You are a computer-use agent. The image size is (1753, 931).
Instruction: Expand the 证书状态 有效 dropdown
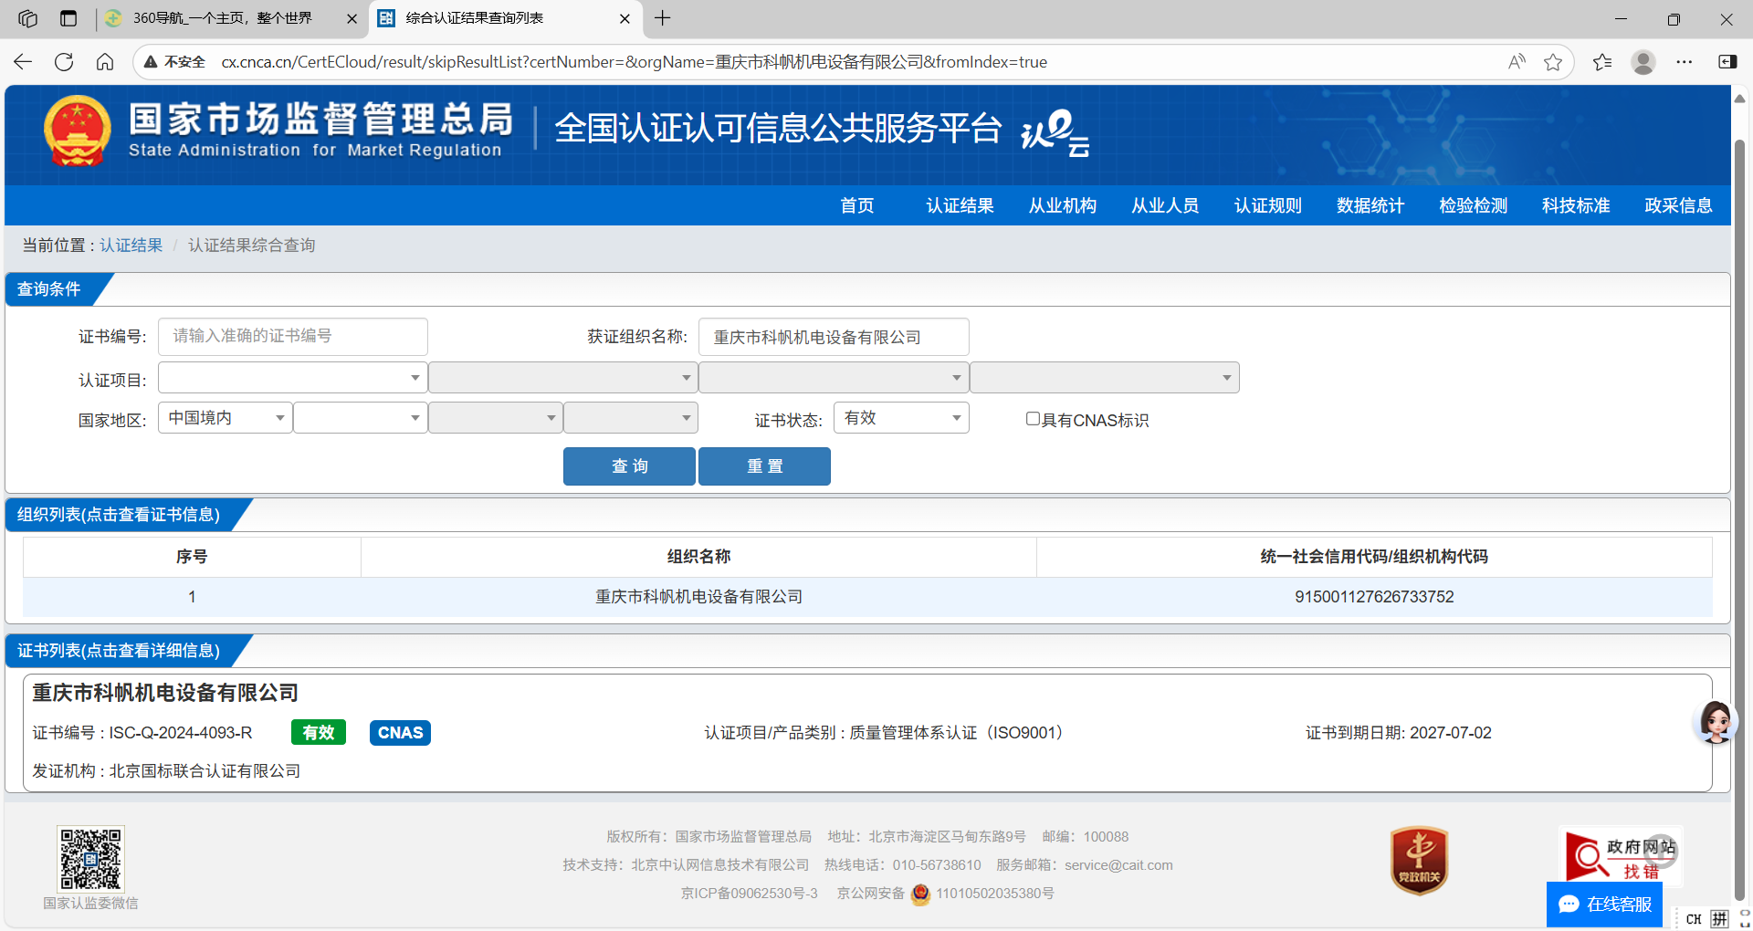coord(901,418)
